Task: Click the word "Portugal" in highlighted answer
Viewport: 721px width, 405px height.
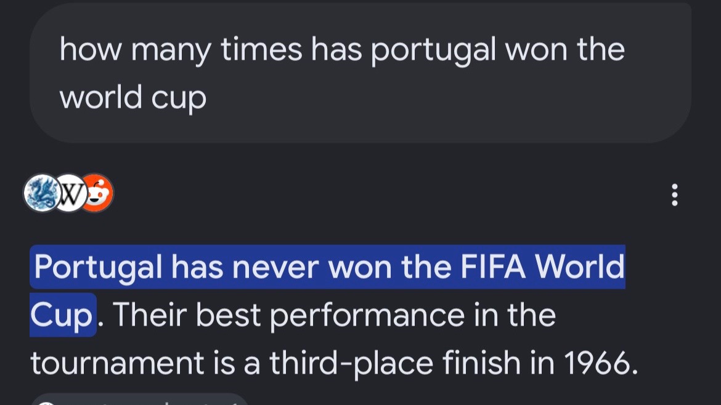Action: click(98, 268)
